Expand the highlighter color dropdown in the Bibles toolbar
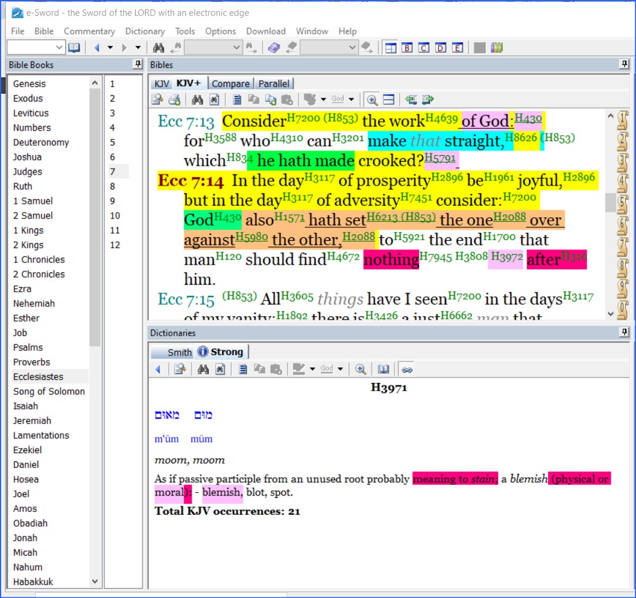The image size is (636, 598). [x=322, y=100]
